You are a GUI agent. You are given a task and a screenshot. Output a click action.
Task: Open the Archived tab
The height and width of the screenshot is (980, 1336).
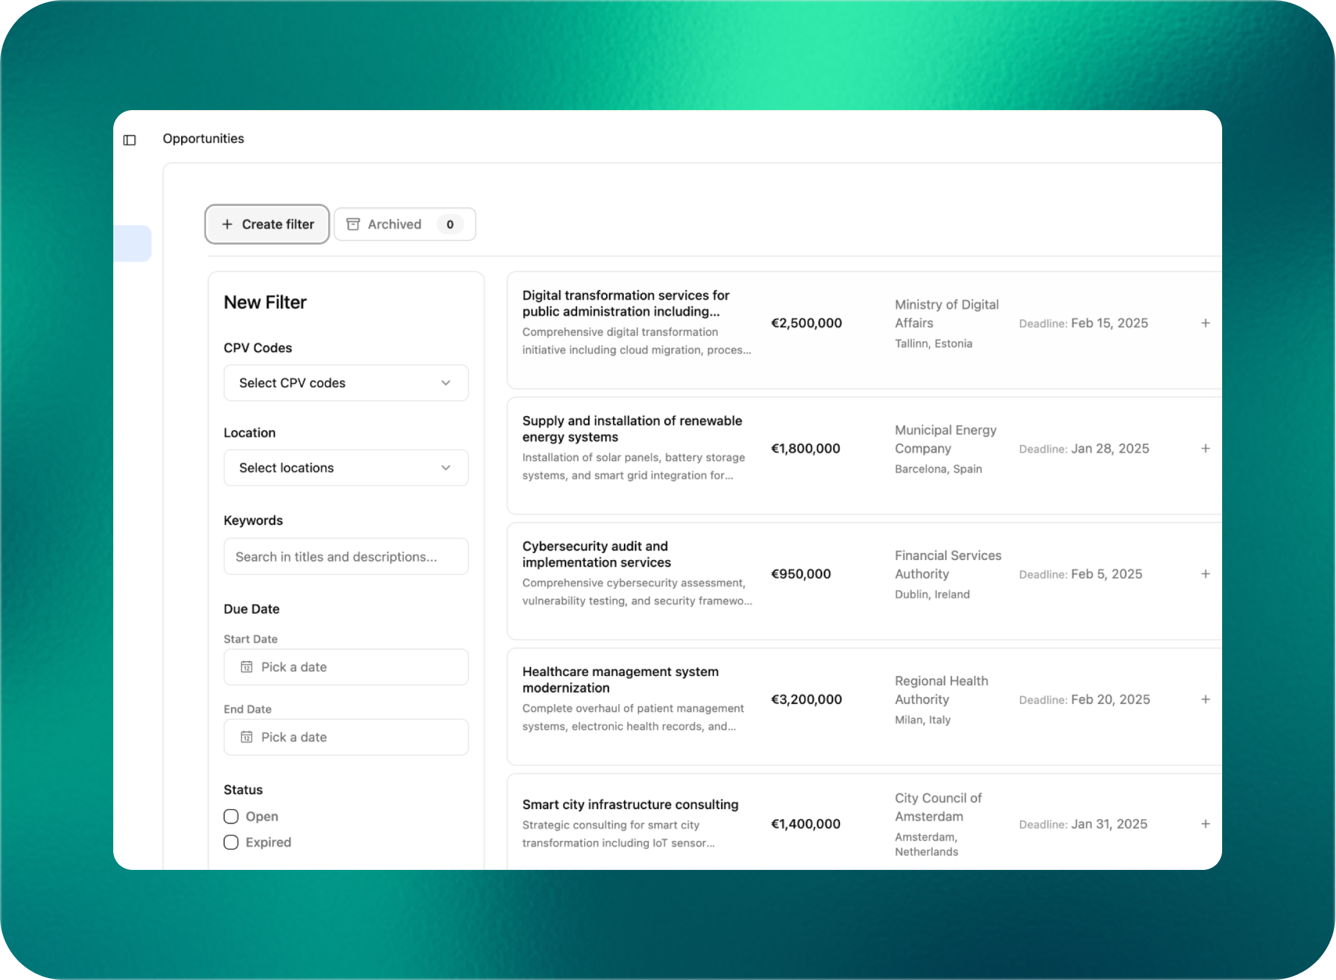404,224
